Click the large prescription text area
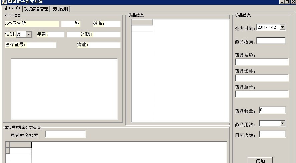Screen dimensions: 296x163 (64, 89)
